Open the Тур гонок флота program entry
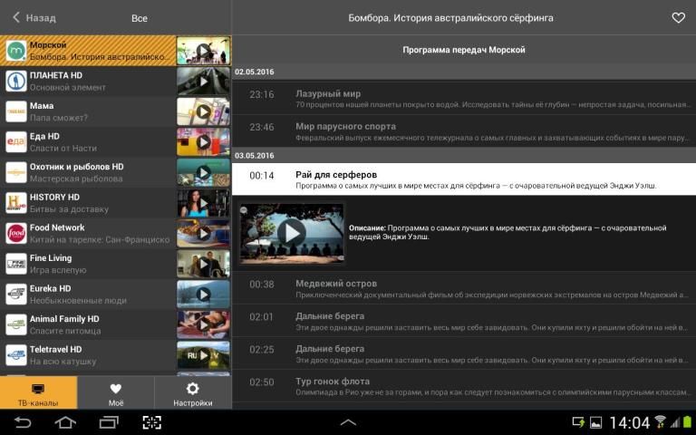Image resolution: width=696 pixels, height=435 pixels. (x=462, y=387)
